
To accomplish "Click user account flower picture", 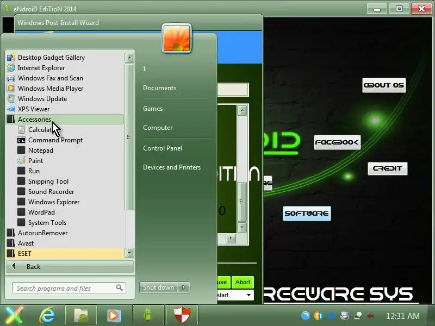I will [177, 38].
